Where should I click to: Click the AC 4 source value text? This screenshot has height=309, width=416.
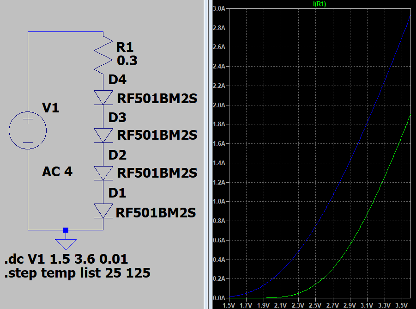coord(57,172)
